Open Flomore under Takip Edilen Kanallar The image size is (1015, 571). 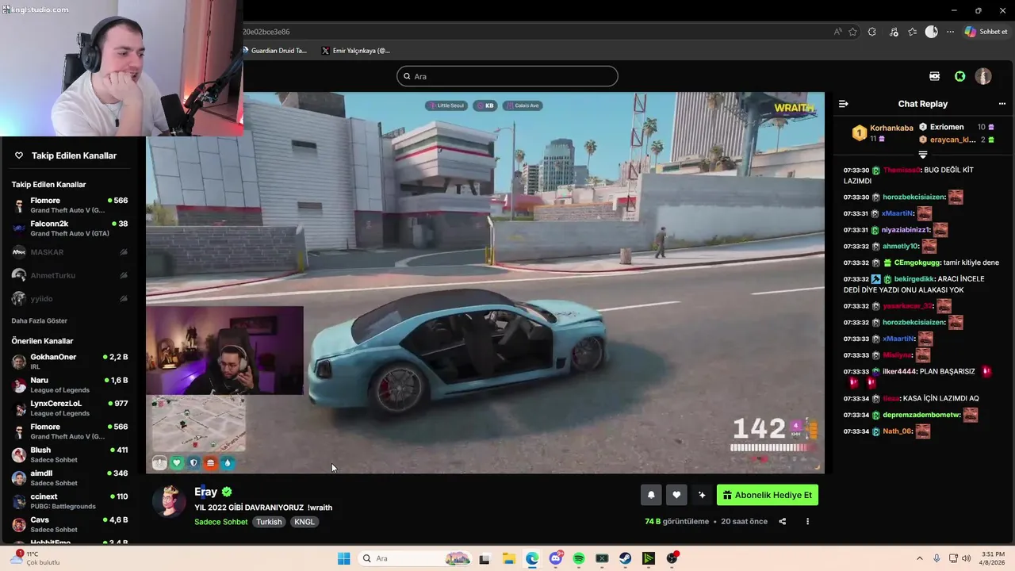click(70, 205)
